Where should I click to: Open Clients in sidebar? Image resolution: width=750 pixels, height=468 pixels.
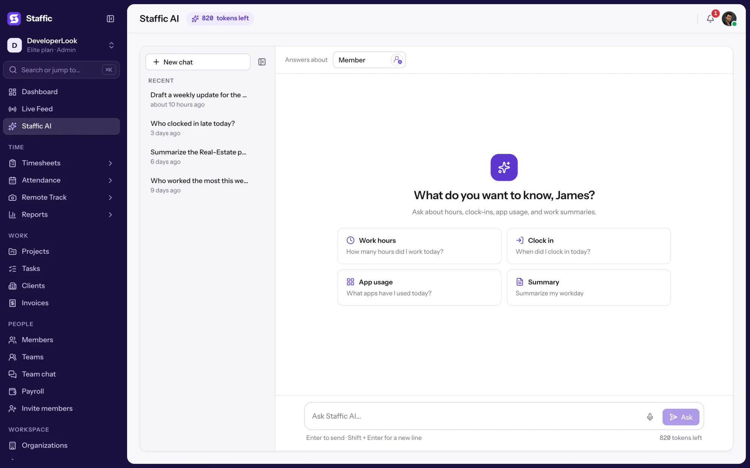pyautogui.click(x=61, y=286)
